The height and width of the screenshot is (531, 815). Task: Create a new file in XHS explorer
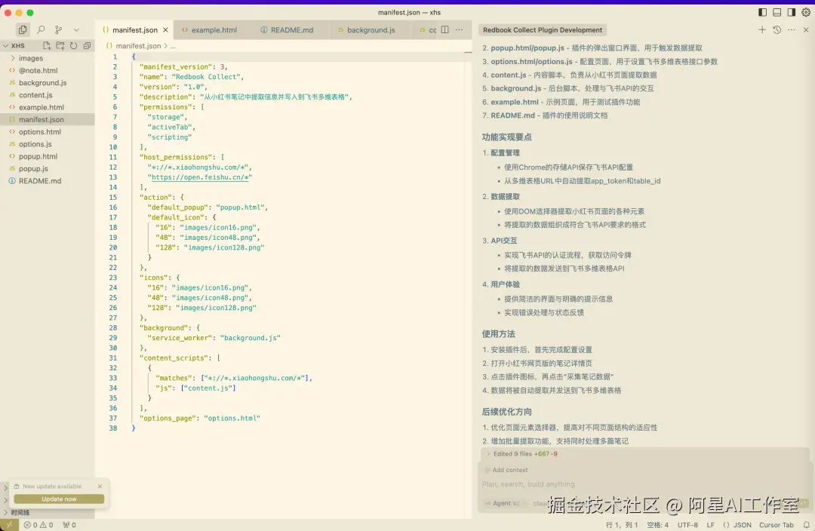pyautogui.click(x=47, y=46)
